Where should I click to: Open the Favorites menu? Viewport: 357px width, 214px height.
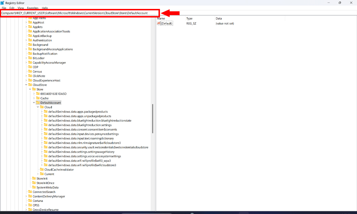(33, 8)
